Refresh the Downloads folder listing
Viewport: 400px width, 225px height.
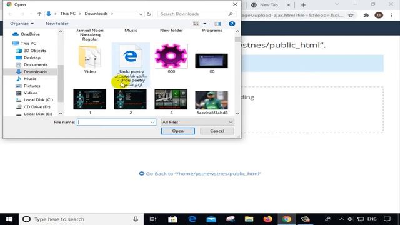point(149,14)
